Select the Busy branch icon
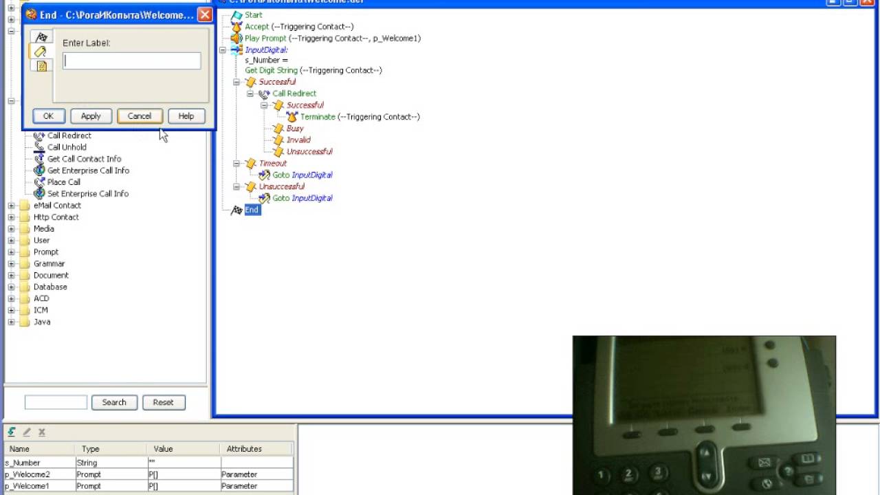The height and width of the screenshot is (495, 880). (278, 129)
